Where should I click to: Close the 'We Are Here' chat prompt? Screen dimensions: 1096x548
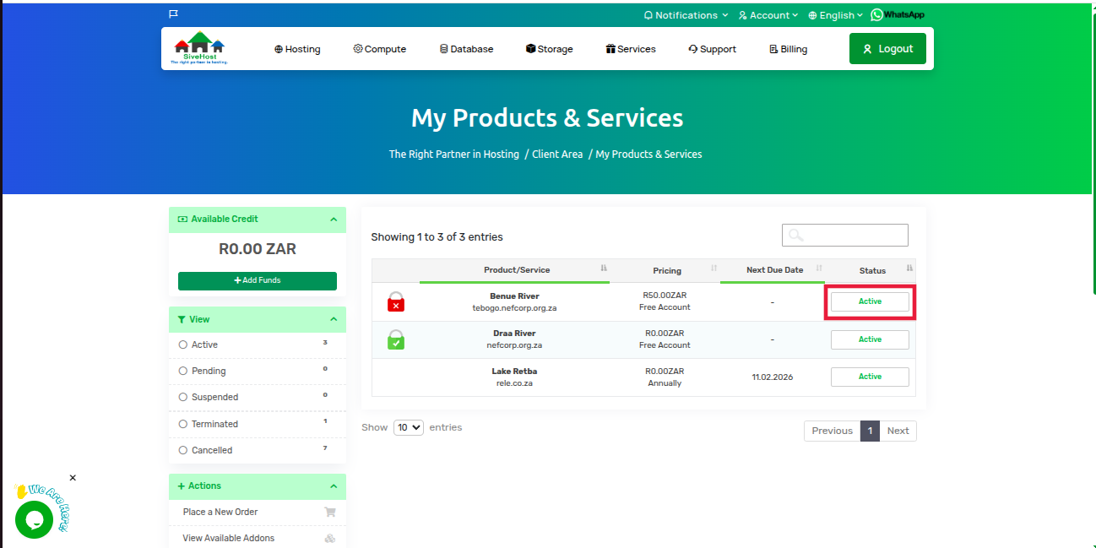(x=73, y=478)
